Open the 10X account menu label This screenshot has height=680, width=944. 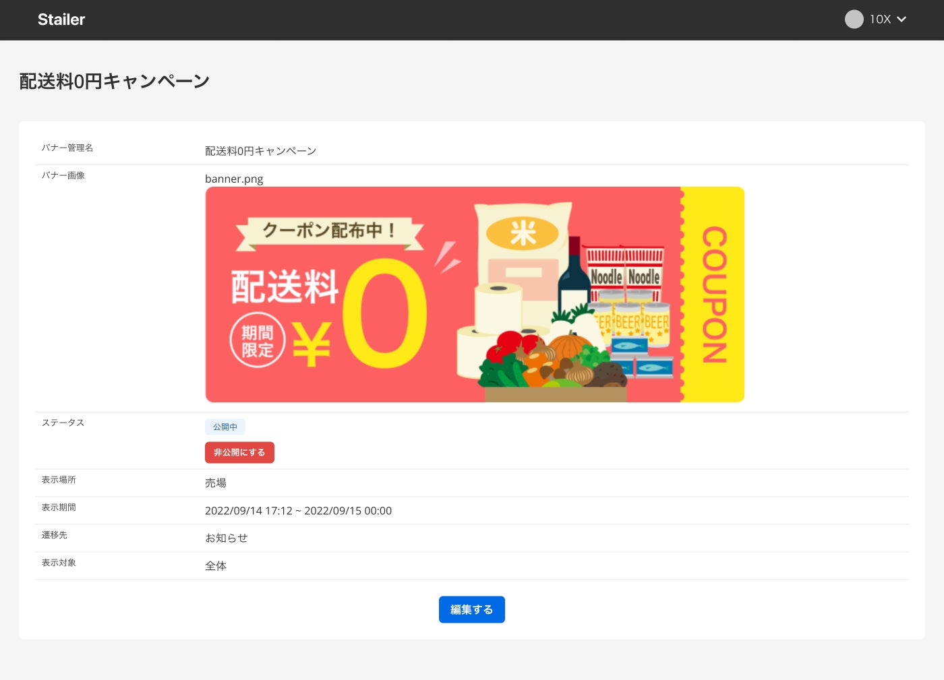[880, 20]
